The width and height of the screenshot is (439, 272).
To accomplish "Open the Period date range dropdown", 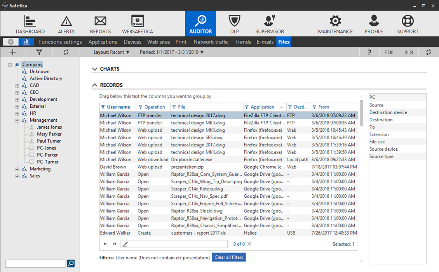I will pos(172,52).
